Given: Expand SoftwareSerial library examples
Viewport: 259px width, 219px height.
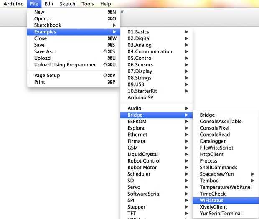Looking at the screenshot, I should [x=156, y=194].
